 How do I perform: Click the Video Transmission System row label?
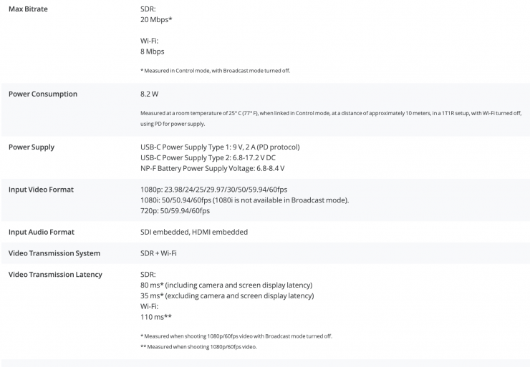point(54,253)
